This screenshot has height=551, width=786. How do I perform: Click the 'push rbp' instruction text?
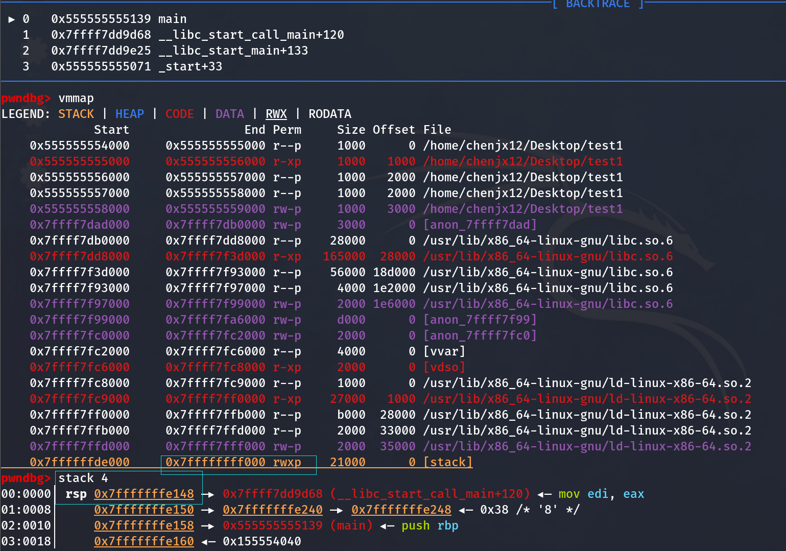click(430, 525)
